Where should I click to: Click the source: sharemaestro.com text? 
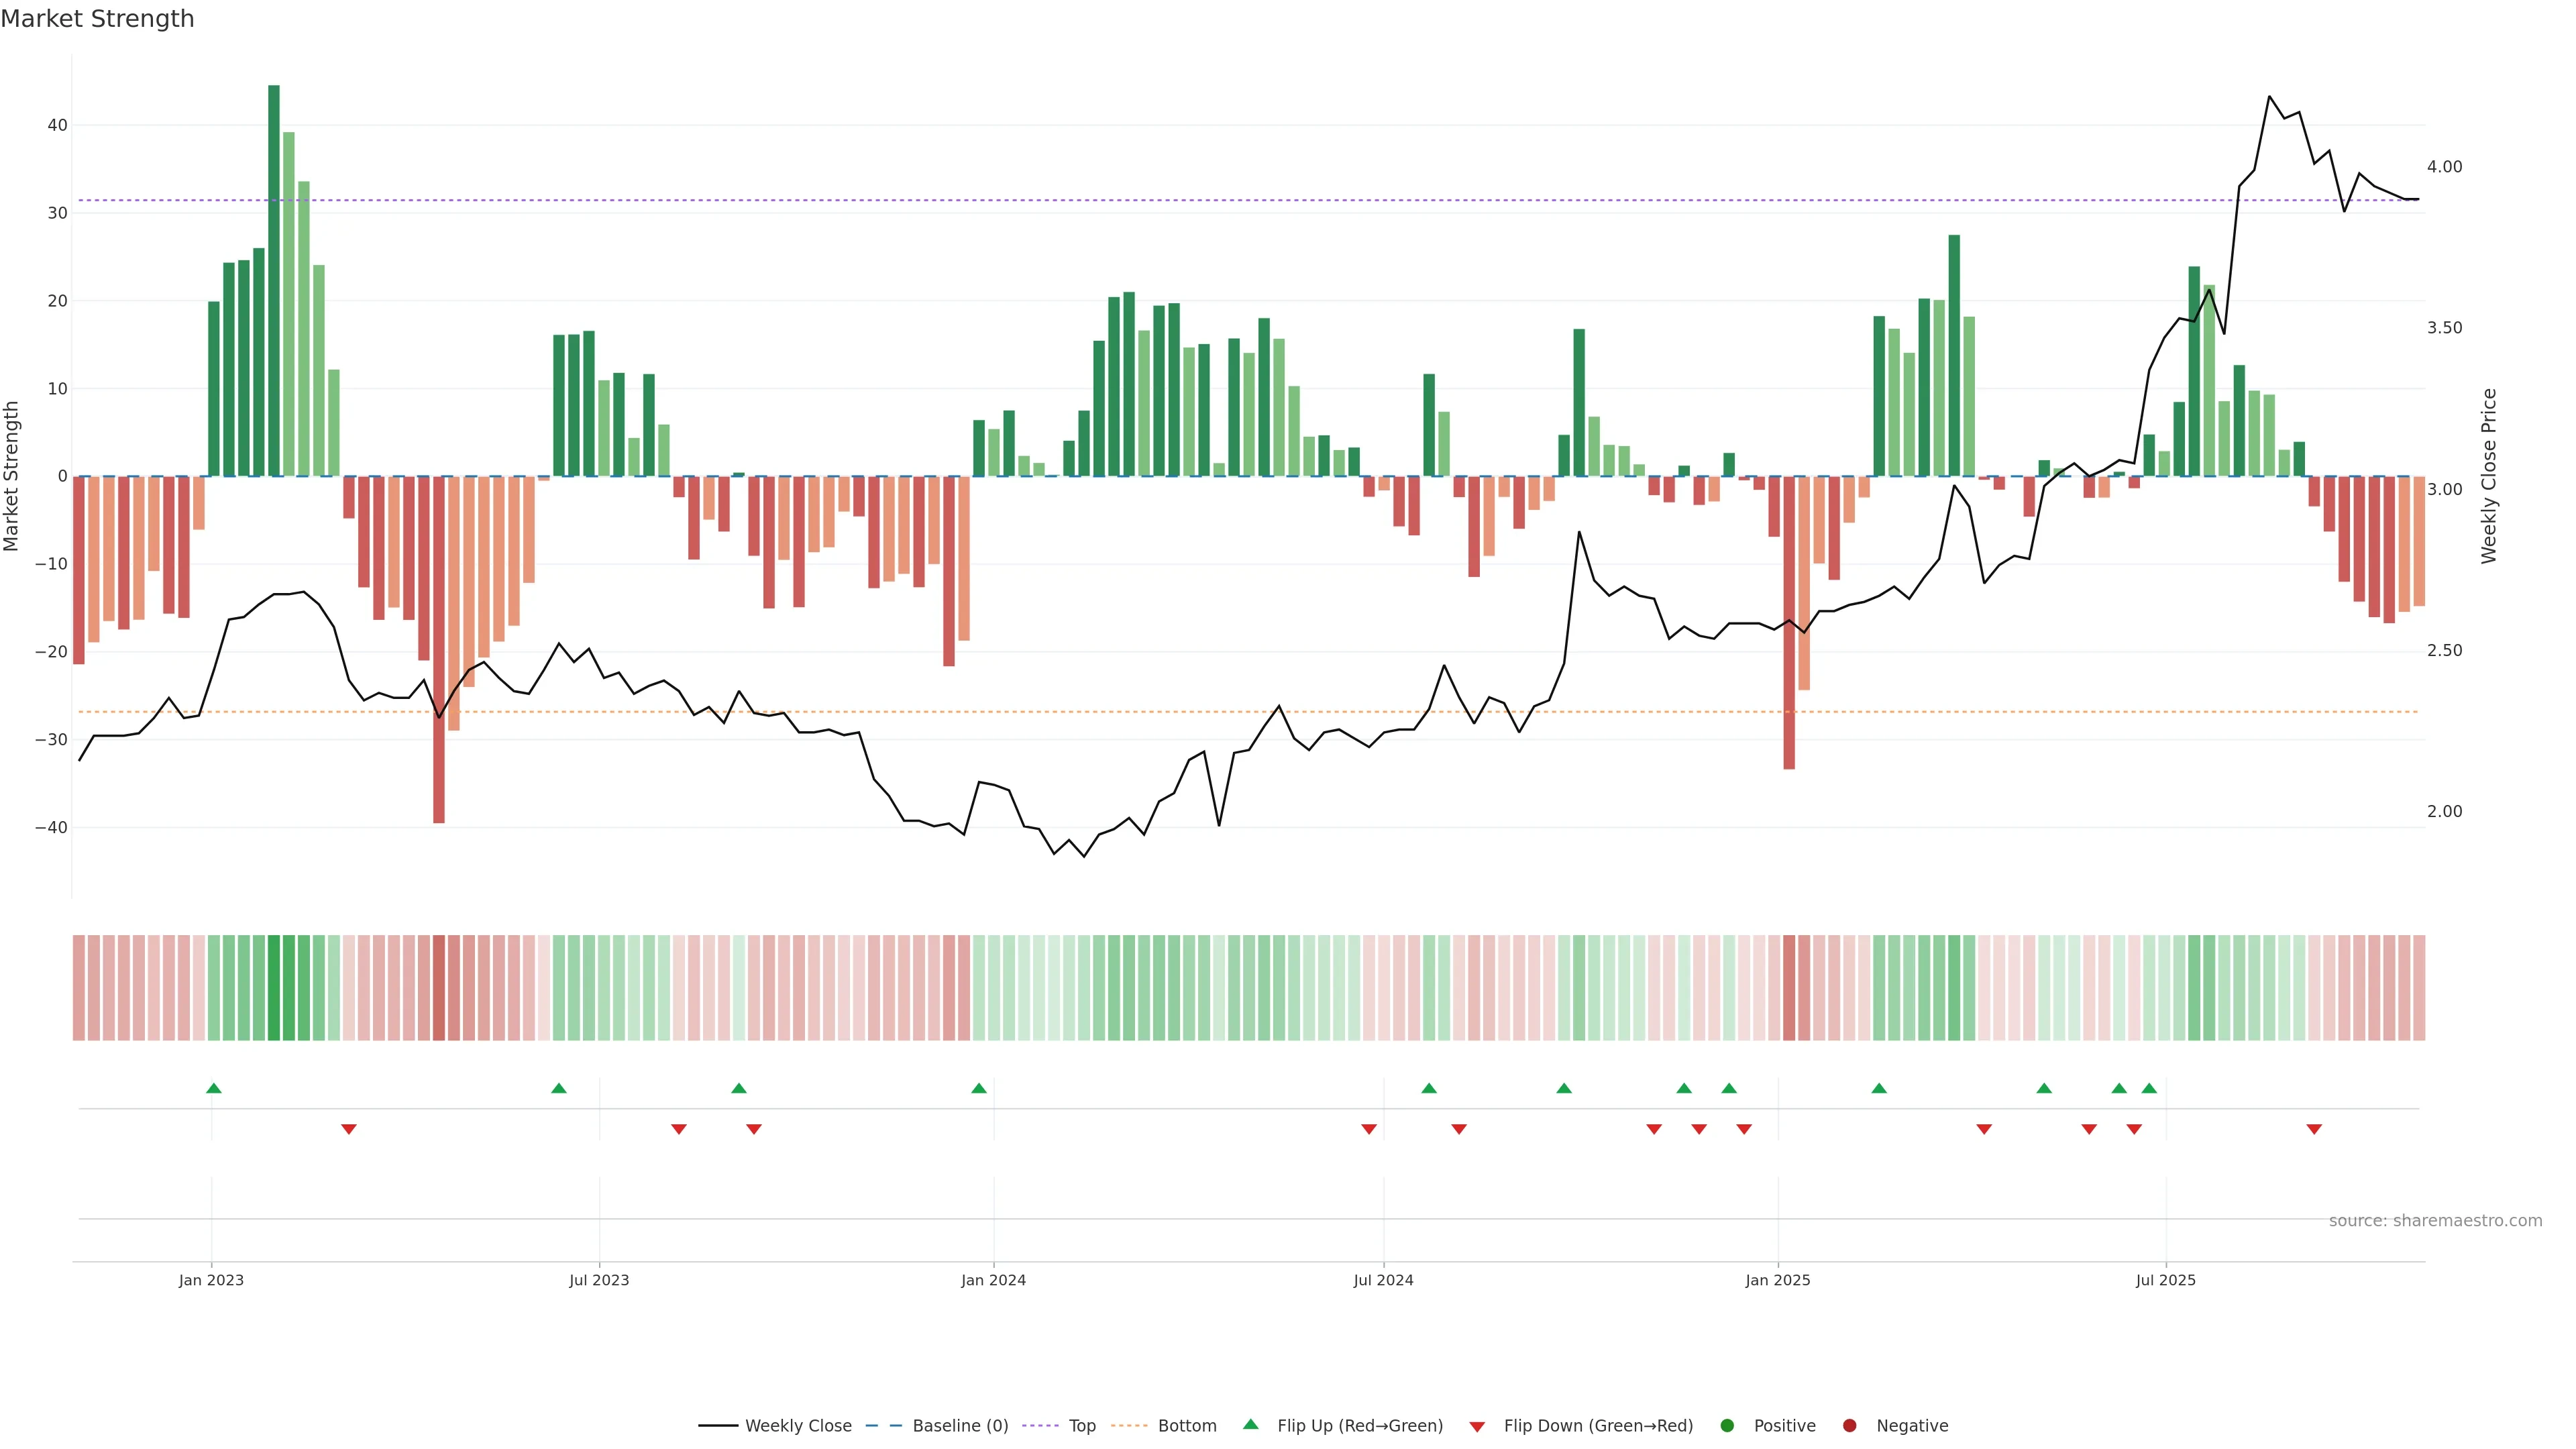point(2435,1220)
